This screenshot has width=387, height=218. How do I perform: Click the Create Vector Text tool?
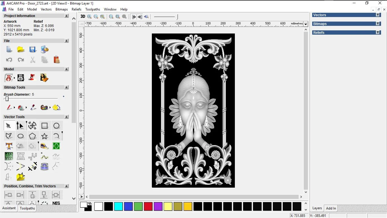9,146
